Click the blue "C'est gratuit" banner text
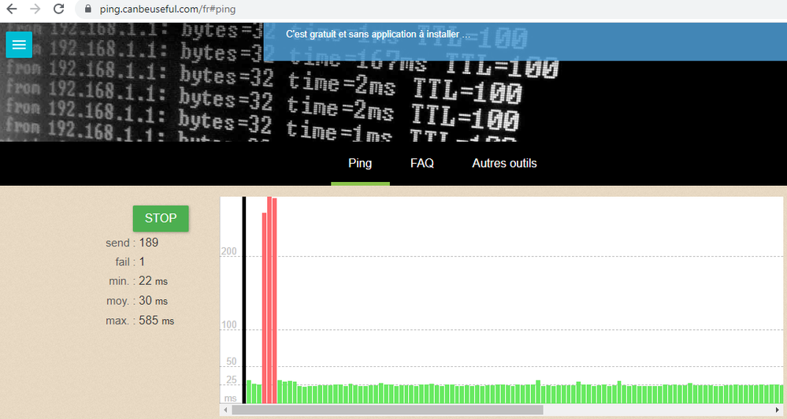The width and height of the screenshot is (787, 419). tap(378, 35)
